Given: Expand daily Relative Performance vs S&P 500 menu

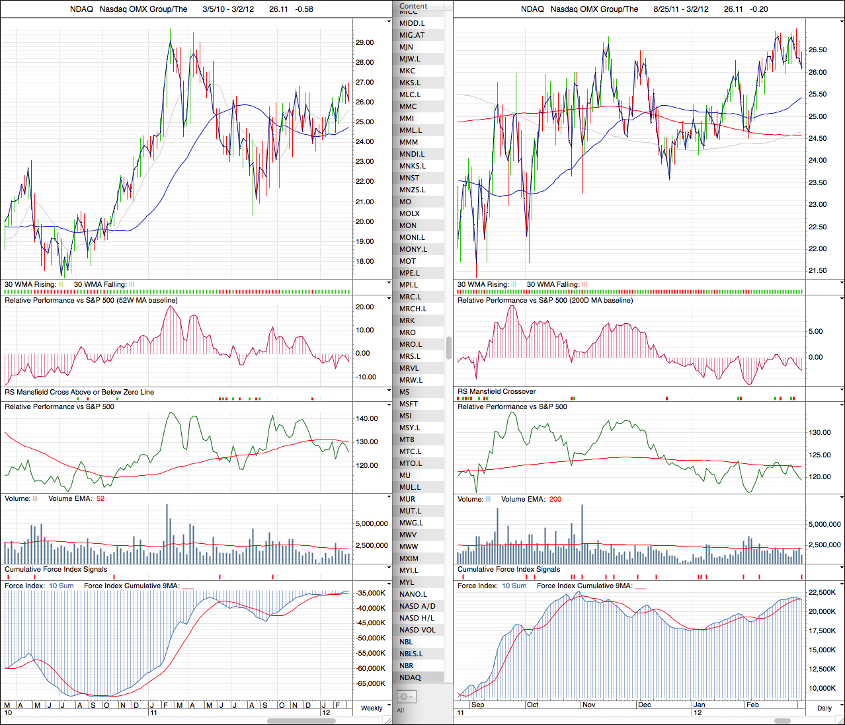Looking at the screenshot, I should point(841,406).
